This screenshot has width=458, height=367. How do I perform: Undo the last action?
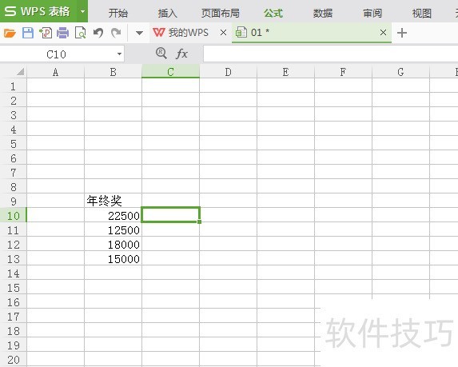98,33
